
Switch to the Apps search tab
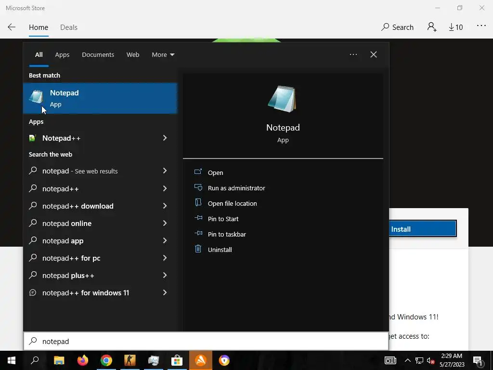point(62,55)
